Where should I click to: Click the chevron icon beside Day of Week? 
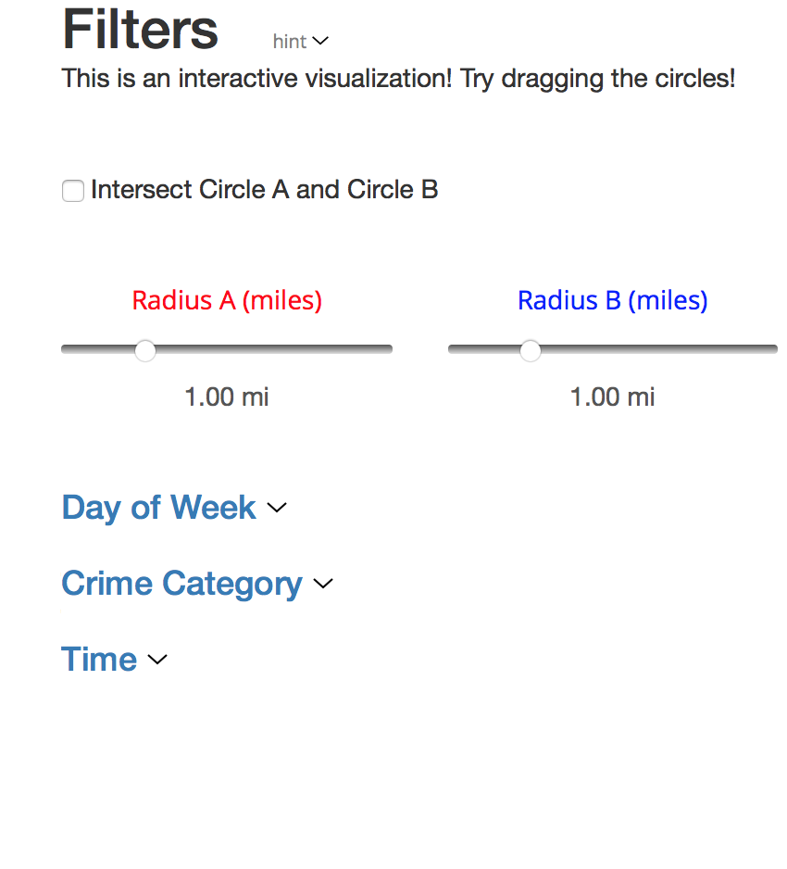point(277,507)
